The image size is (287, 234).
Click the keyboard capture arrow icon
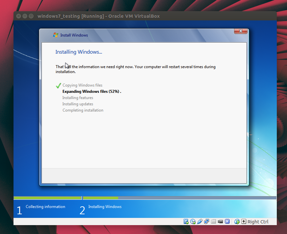[x=244, y=221]
